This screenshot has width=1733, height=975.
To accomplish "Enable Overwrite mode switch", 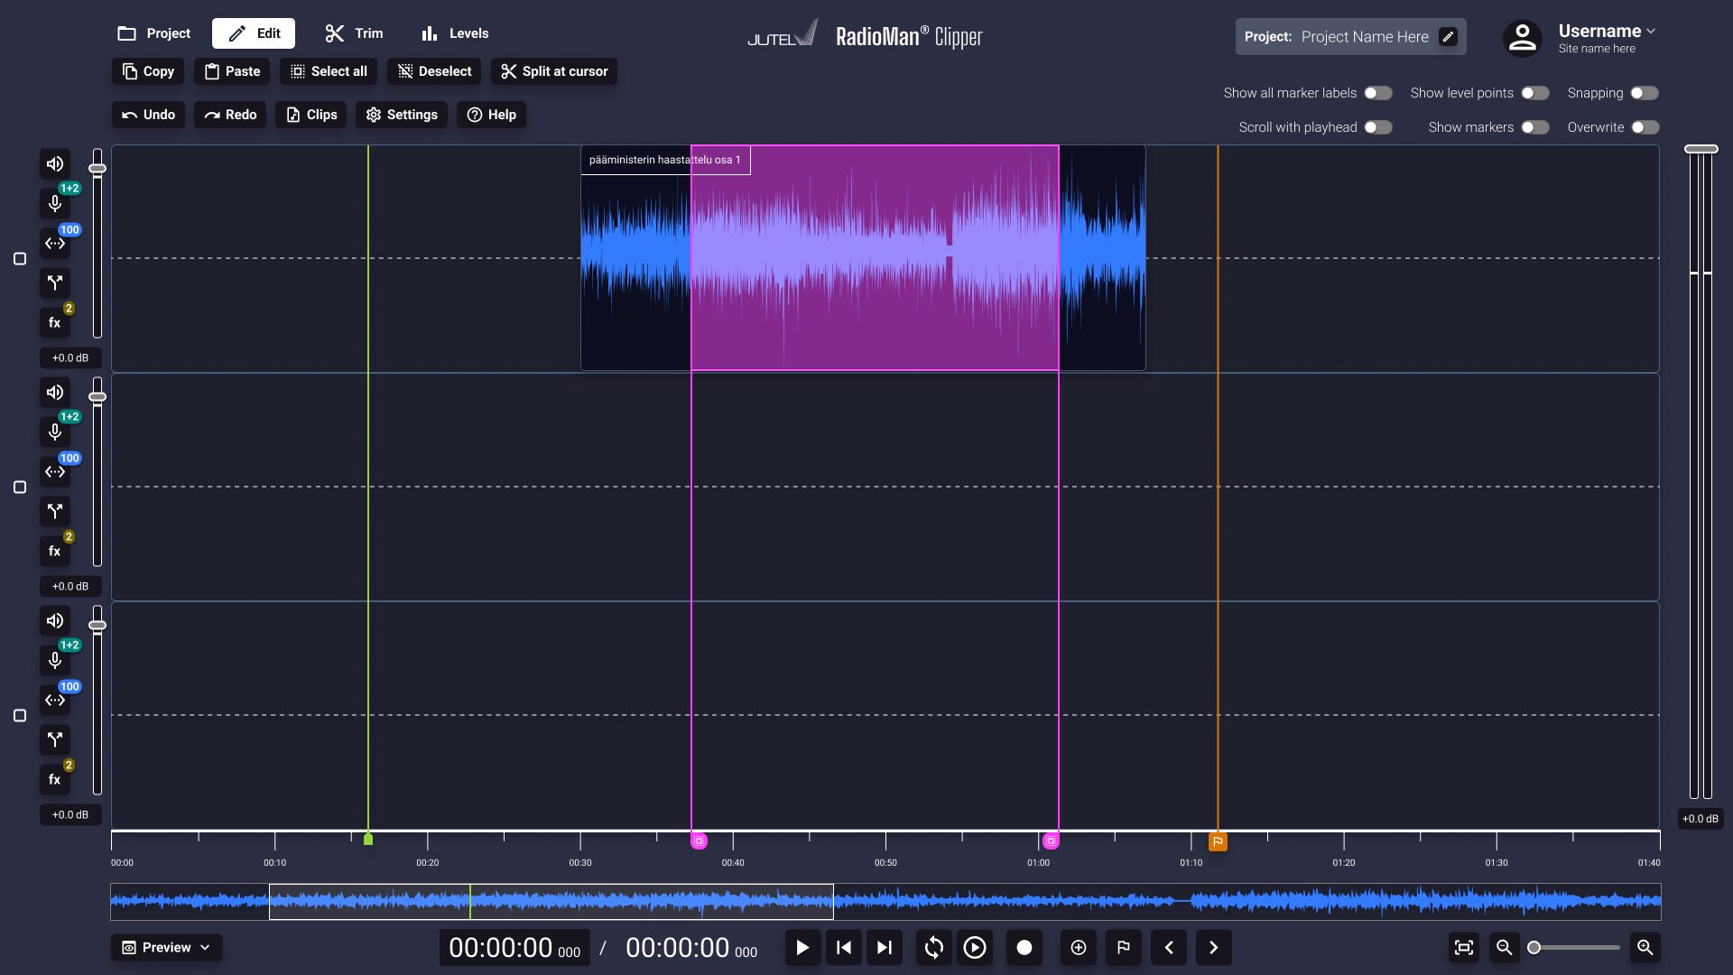I will tap(1645, 127).
